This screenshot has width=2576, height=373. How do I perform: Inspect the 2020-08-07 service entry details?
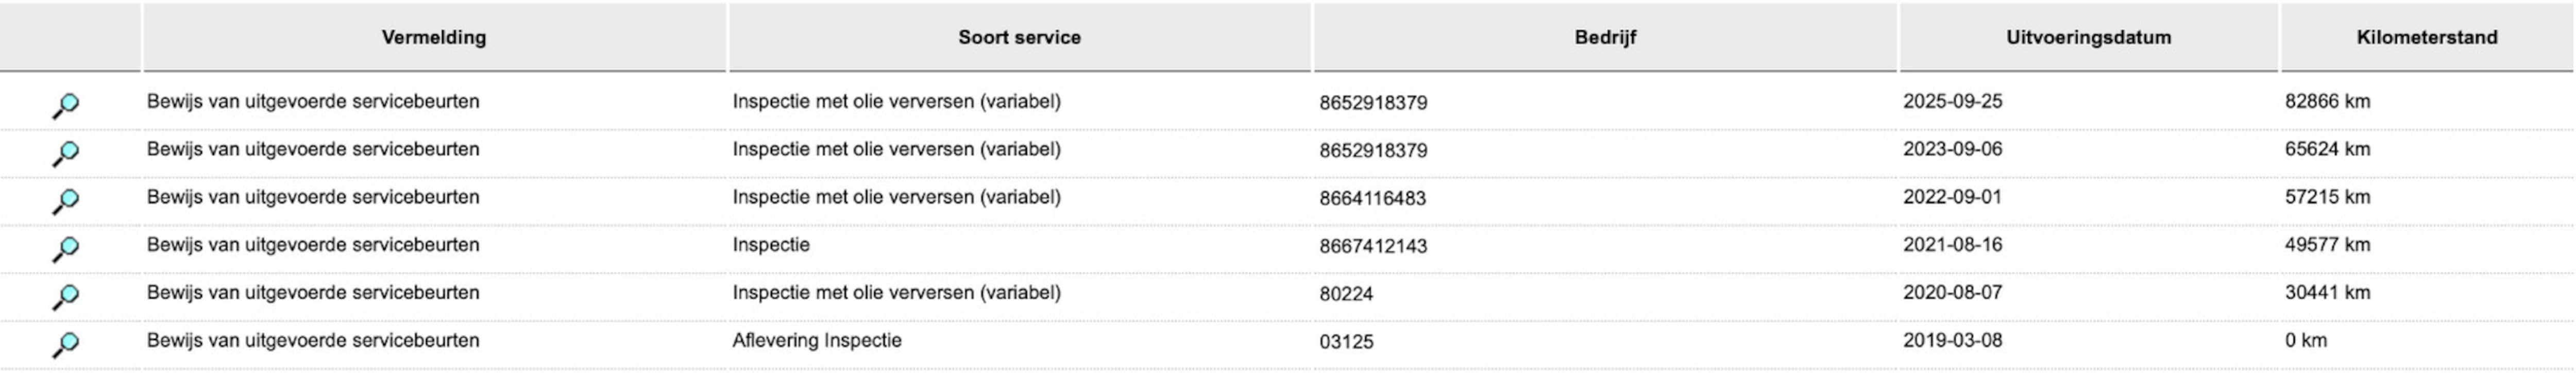[x=65, y=296]
